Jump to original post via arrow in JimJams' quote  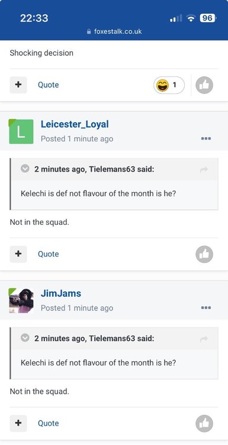coord(204,339)
